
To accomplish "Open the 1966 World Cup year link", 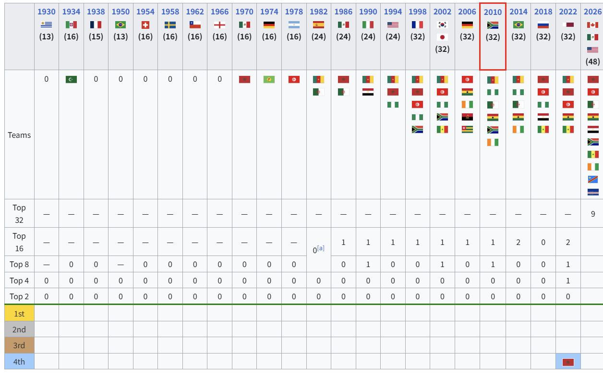I will [219, 12].
